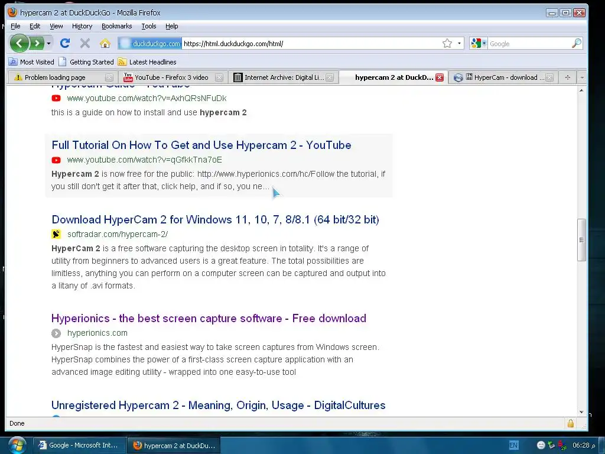This screenshot has height=454, width=605.
Task: Open a new tab with the plus button
Action: pyautogui.click(x=567, y=77)
